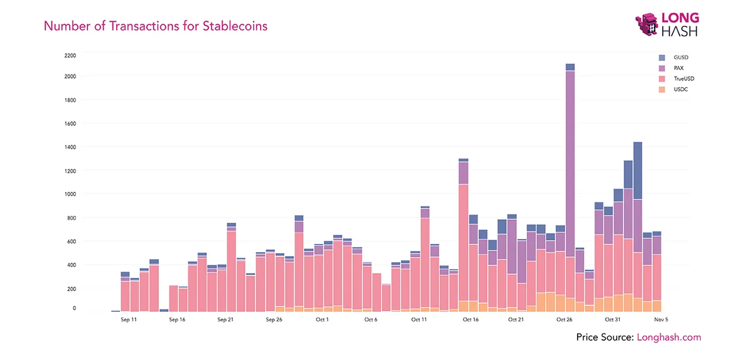This screenshot has width=750, height=357.
Task: Click the PAX purple legend swatch
Action: click(x=662, y=68)
